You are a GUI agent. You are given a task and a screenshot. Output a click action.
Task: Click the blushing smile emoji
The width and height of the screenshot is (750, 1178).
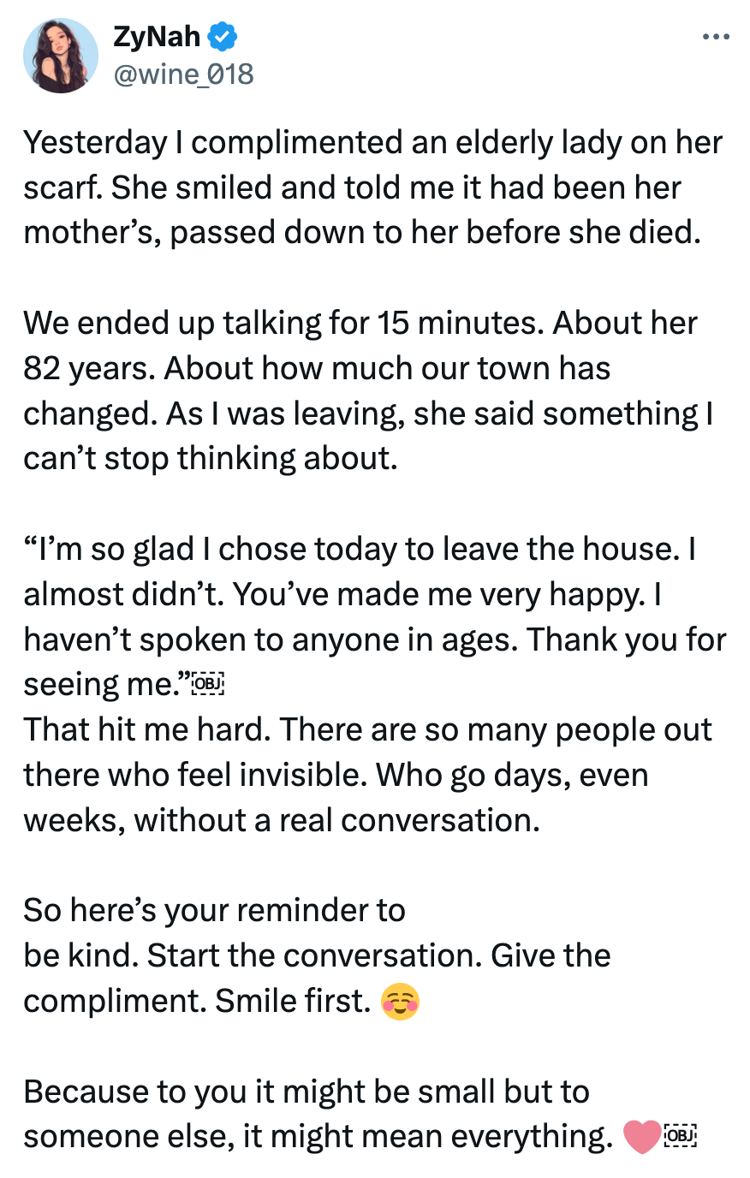pyautogui.click(x=400, y=1002)
